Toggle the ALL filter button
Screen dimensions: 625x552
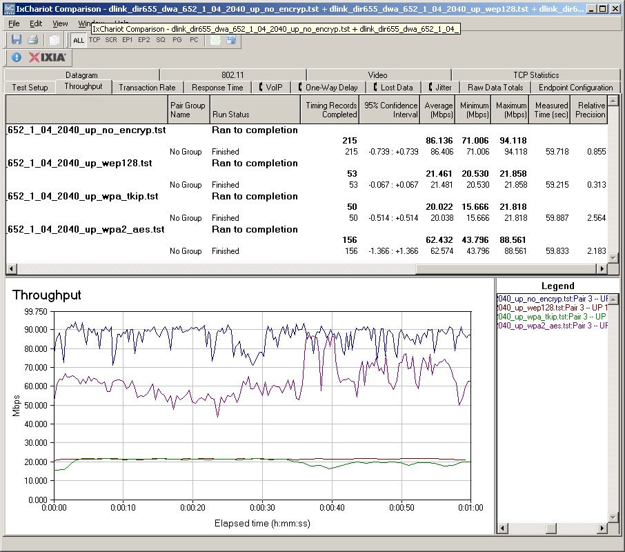point(79,40)
